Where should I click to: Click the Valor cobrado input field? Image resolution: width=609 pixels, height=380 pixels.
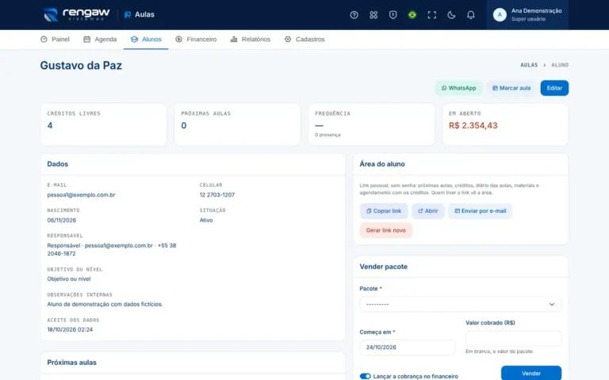coord(513,338)
